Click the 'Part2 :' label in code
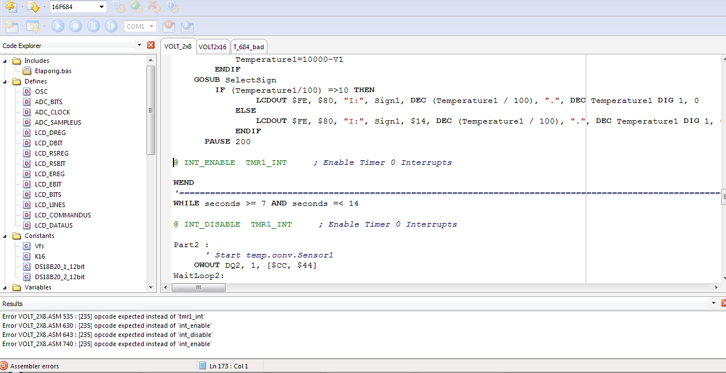The height and width of the screenshot is (373, 726). tap(191, 245)
